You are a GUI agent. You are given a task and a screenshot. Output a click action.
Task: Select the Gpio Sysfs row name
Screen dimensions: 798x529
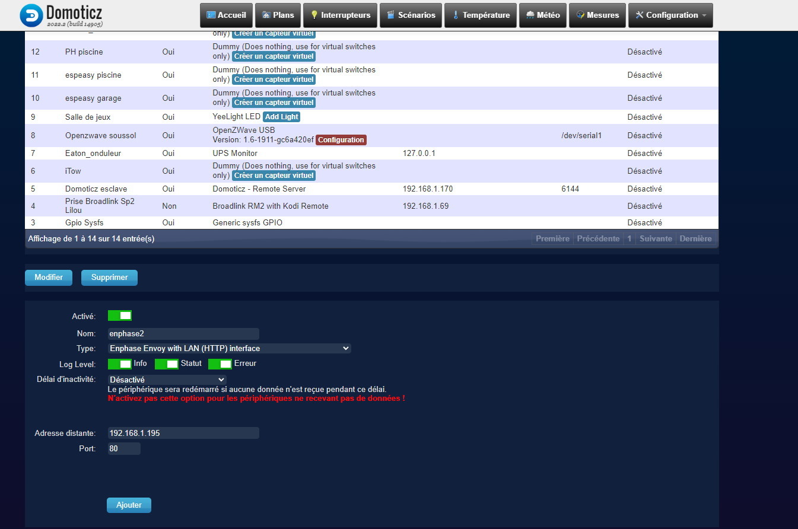pyautogui.click(x=84, y=223)
